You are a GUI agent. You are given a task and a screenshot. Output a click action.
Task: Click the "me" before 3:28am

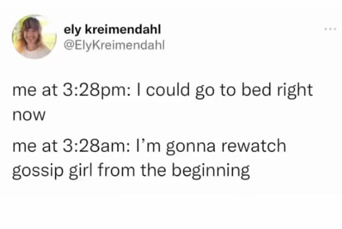(x=22, y=147)
